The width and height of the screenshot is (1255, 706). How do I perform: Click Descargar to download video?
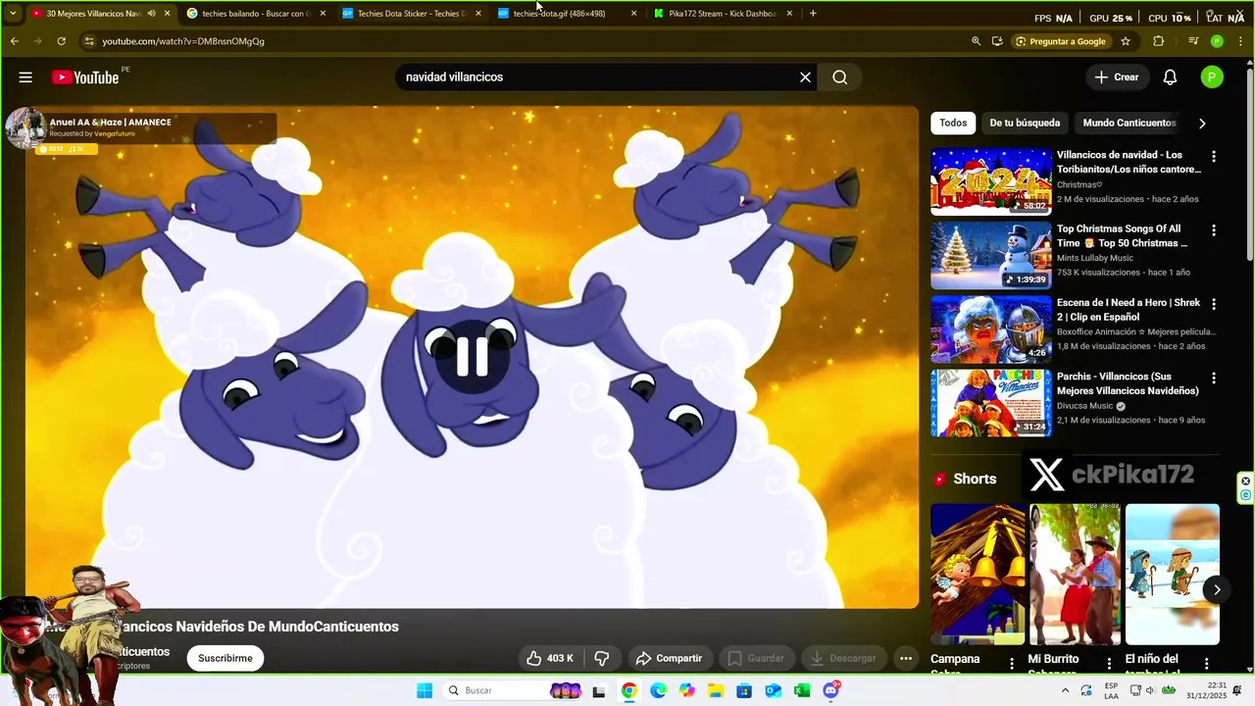point(843,658)
